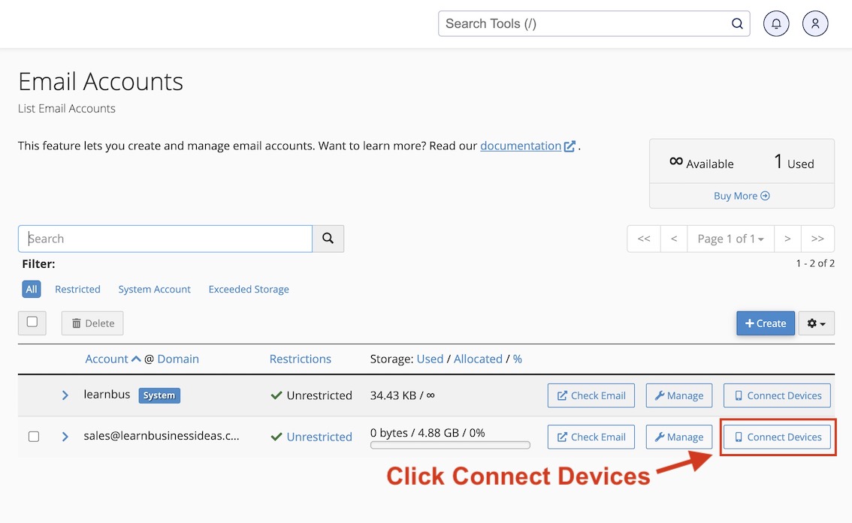Click the Create button

pos(765,323)
